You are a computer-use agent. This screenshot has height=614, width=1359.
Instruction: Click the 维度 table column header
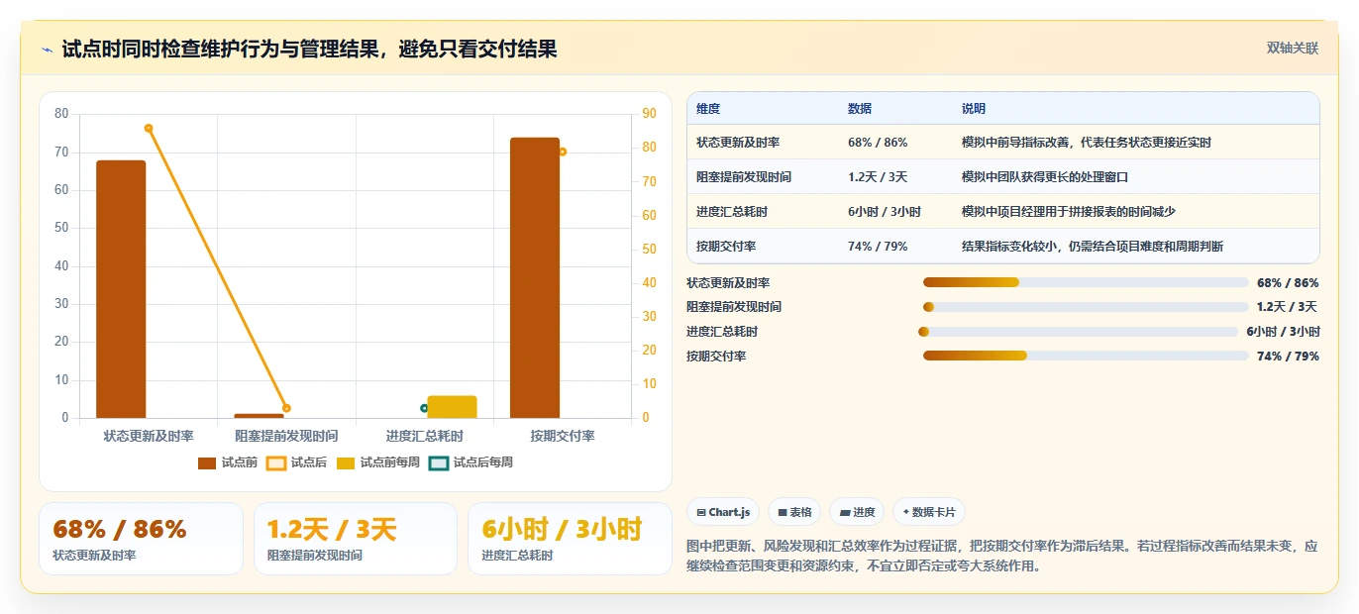click(708, 109)
